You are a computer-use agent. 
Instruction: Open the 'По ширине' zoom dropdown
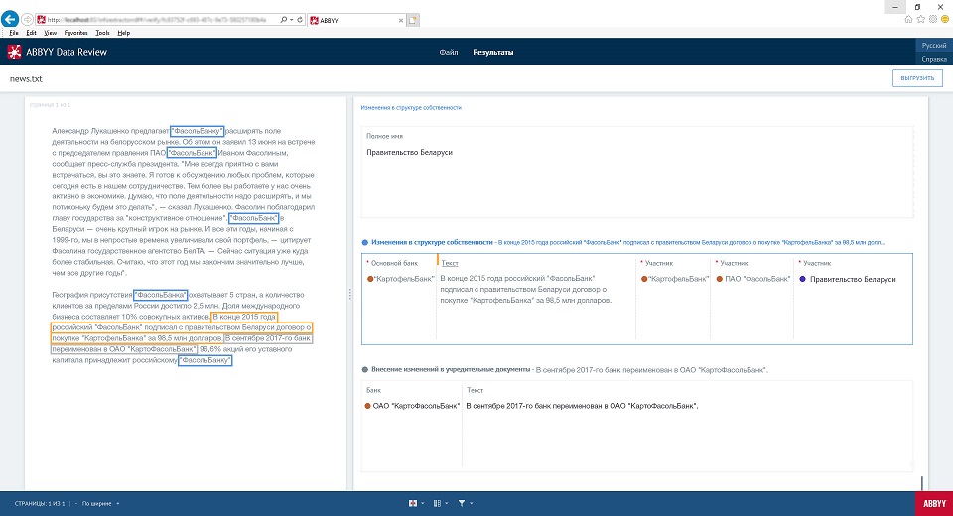101,504
